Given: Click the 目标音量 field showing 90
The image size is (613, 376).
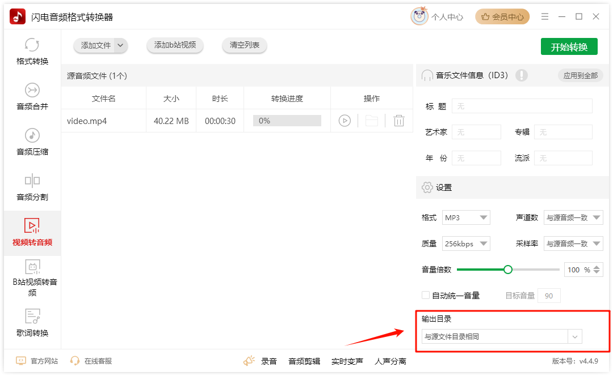Looking at the screenshot, I should point(549,296).
